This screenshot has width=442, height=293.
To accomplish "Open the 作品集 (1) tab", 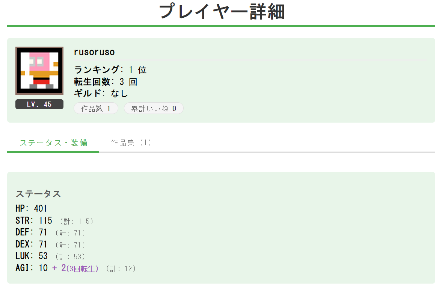I will (131, 143).
